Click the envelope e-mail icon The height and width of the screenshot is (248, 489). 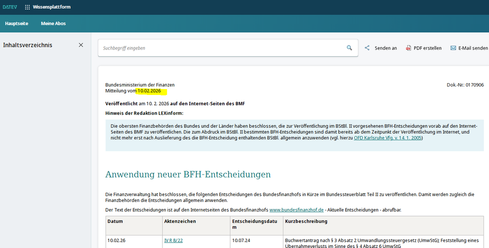pos(453,48)
